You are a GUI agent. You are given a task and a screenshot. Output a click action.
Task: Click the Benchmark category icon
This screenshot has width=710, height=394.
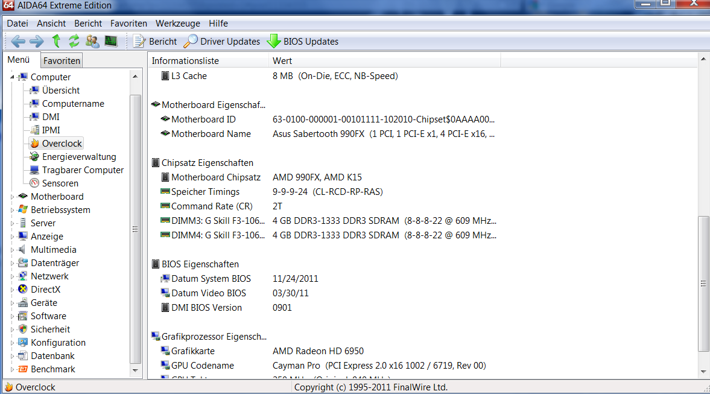(x=23, y=369)
